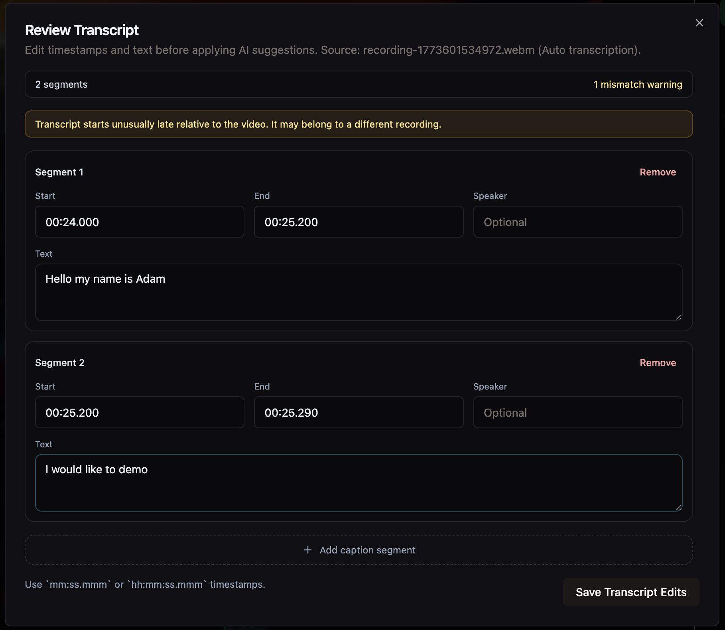Image resolution: width=725 pixels, height=630 pixels.
Task: Click the Start time field of Segment 2
Action: (x=139, y=413)
